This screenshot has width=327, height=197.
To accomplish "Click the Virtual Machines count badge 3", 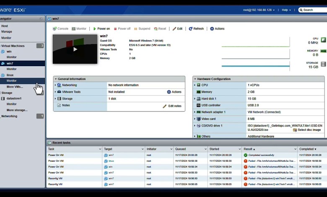I will pos(40,46).
